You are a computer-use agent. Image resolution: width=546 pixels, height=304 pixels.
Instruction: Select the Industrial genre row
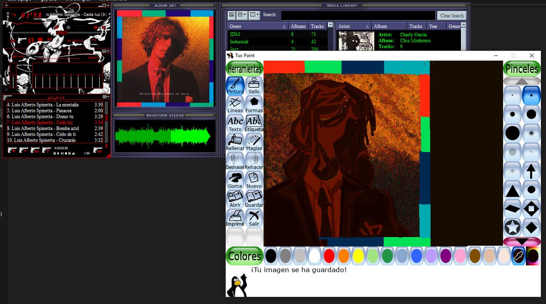point(278,42)
